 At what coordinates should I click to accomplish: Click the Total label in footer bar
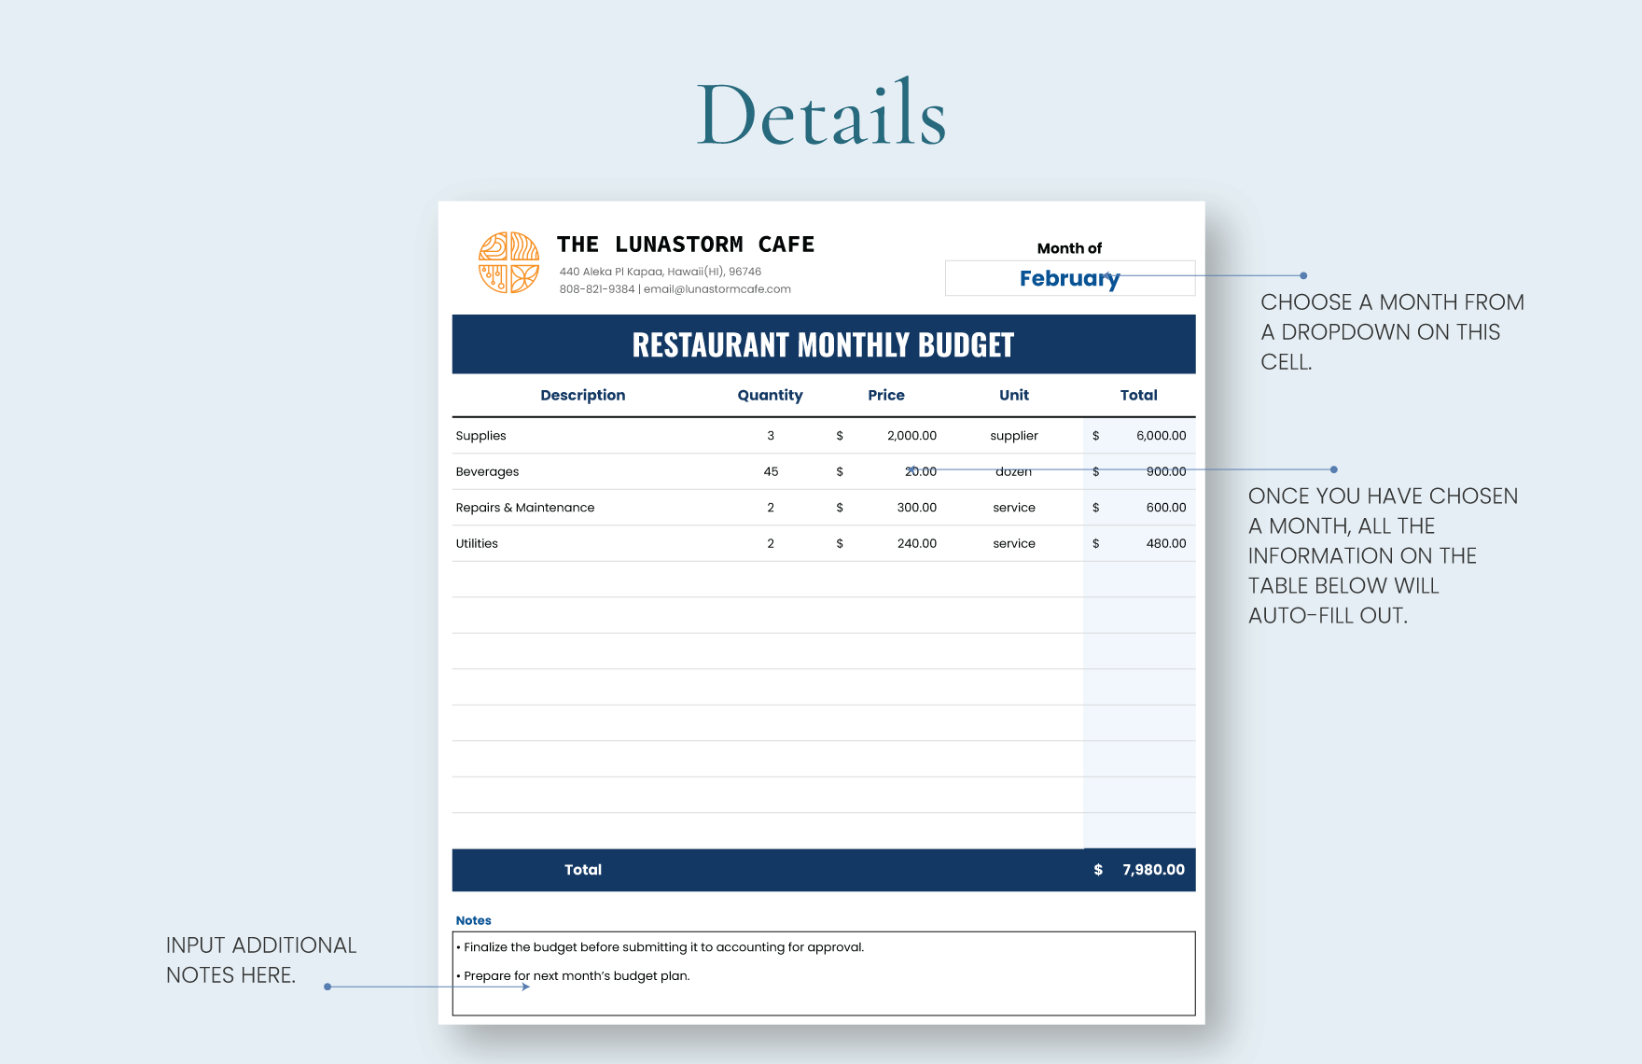point(583,870)
